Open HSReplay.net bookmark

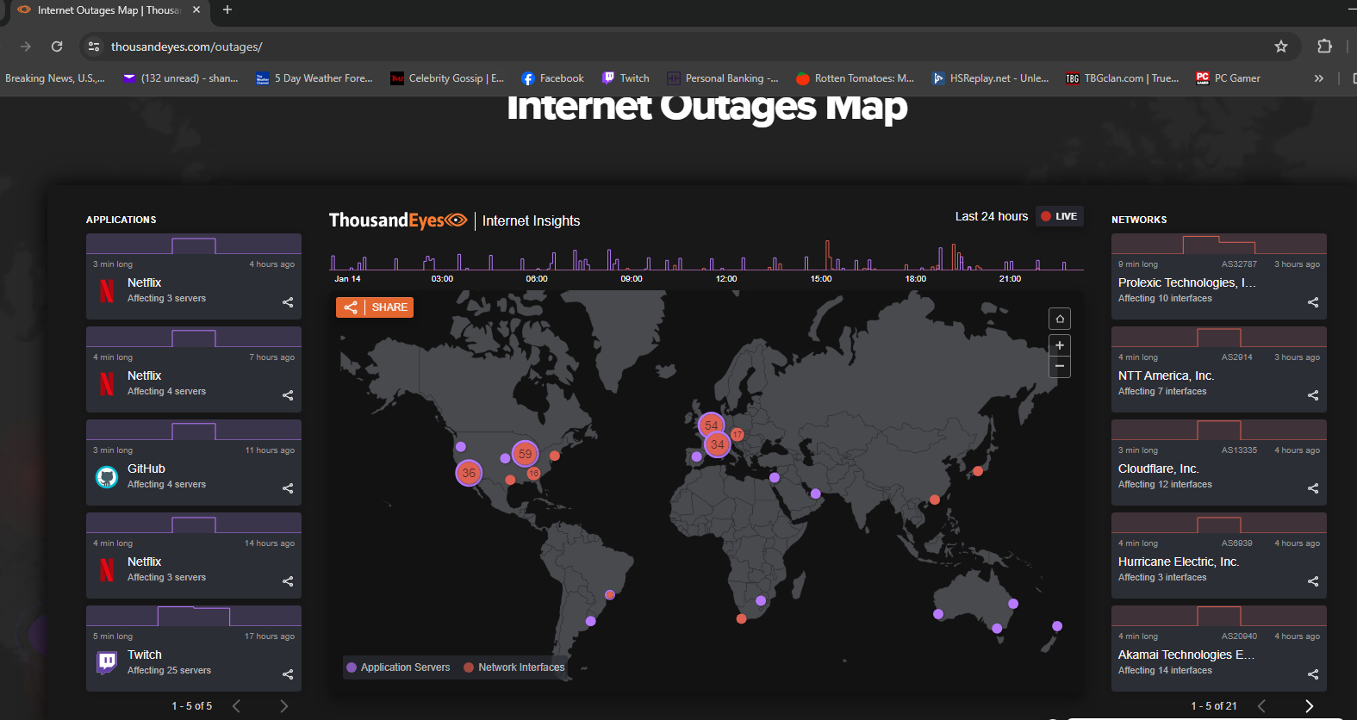tap(990, 78)
